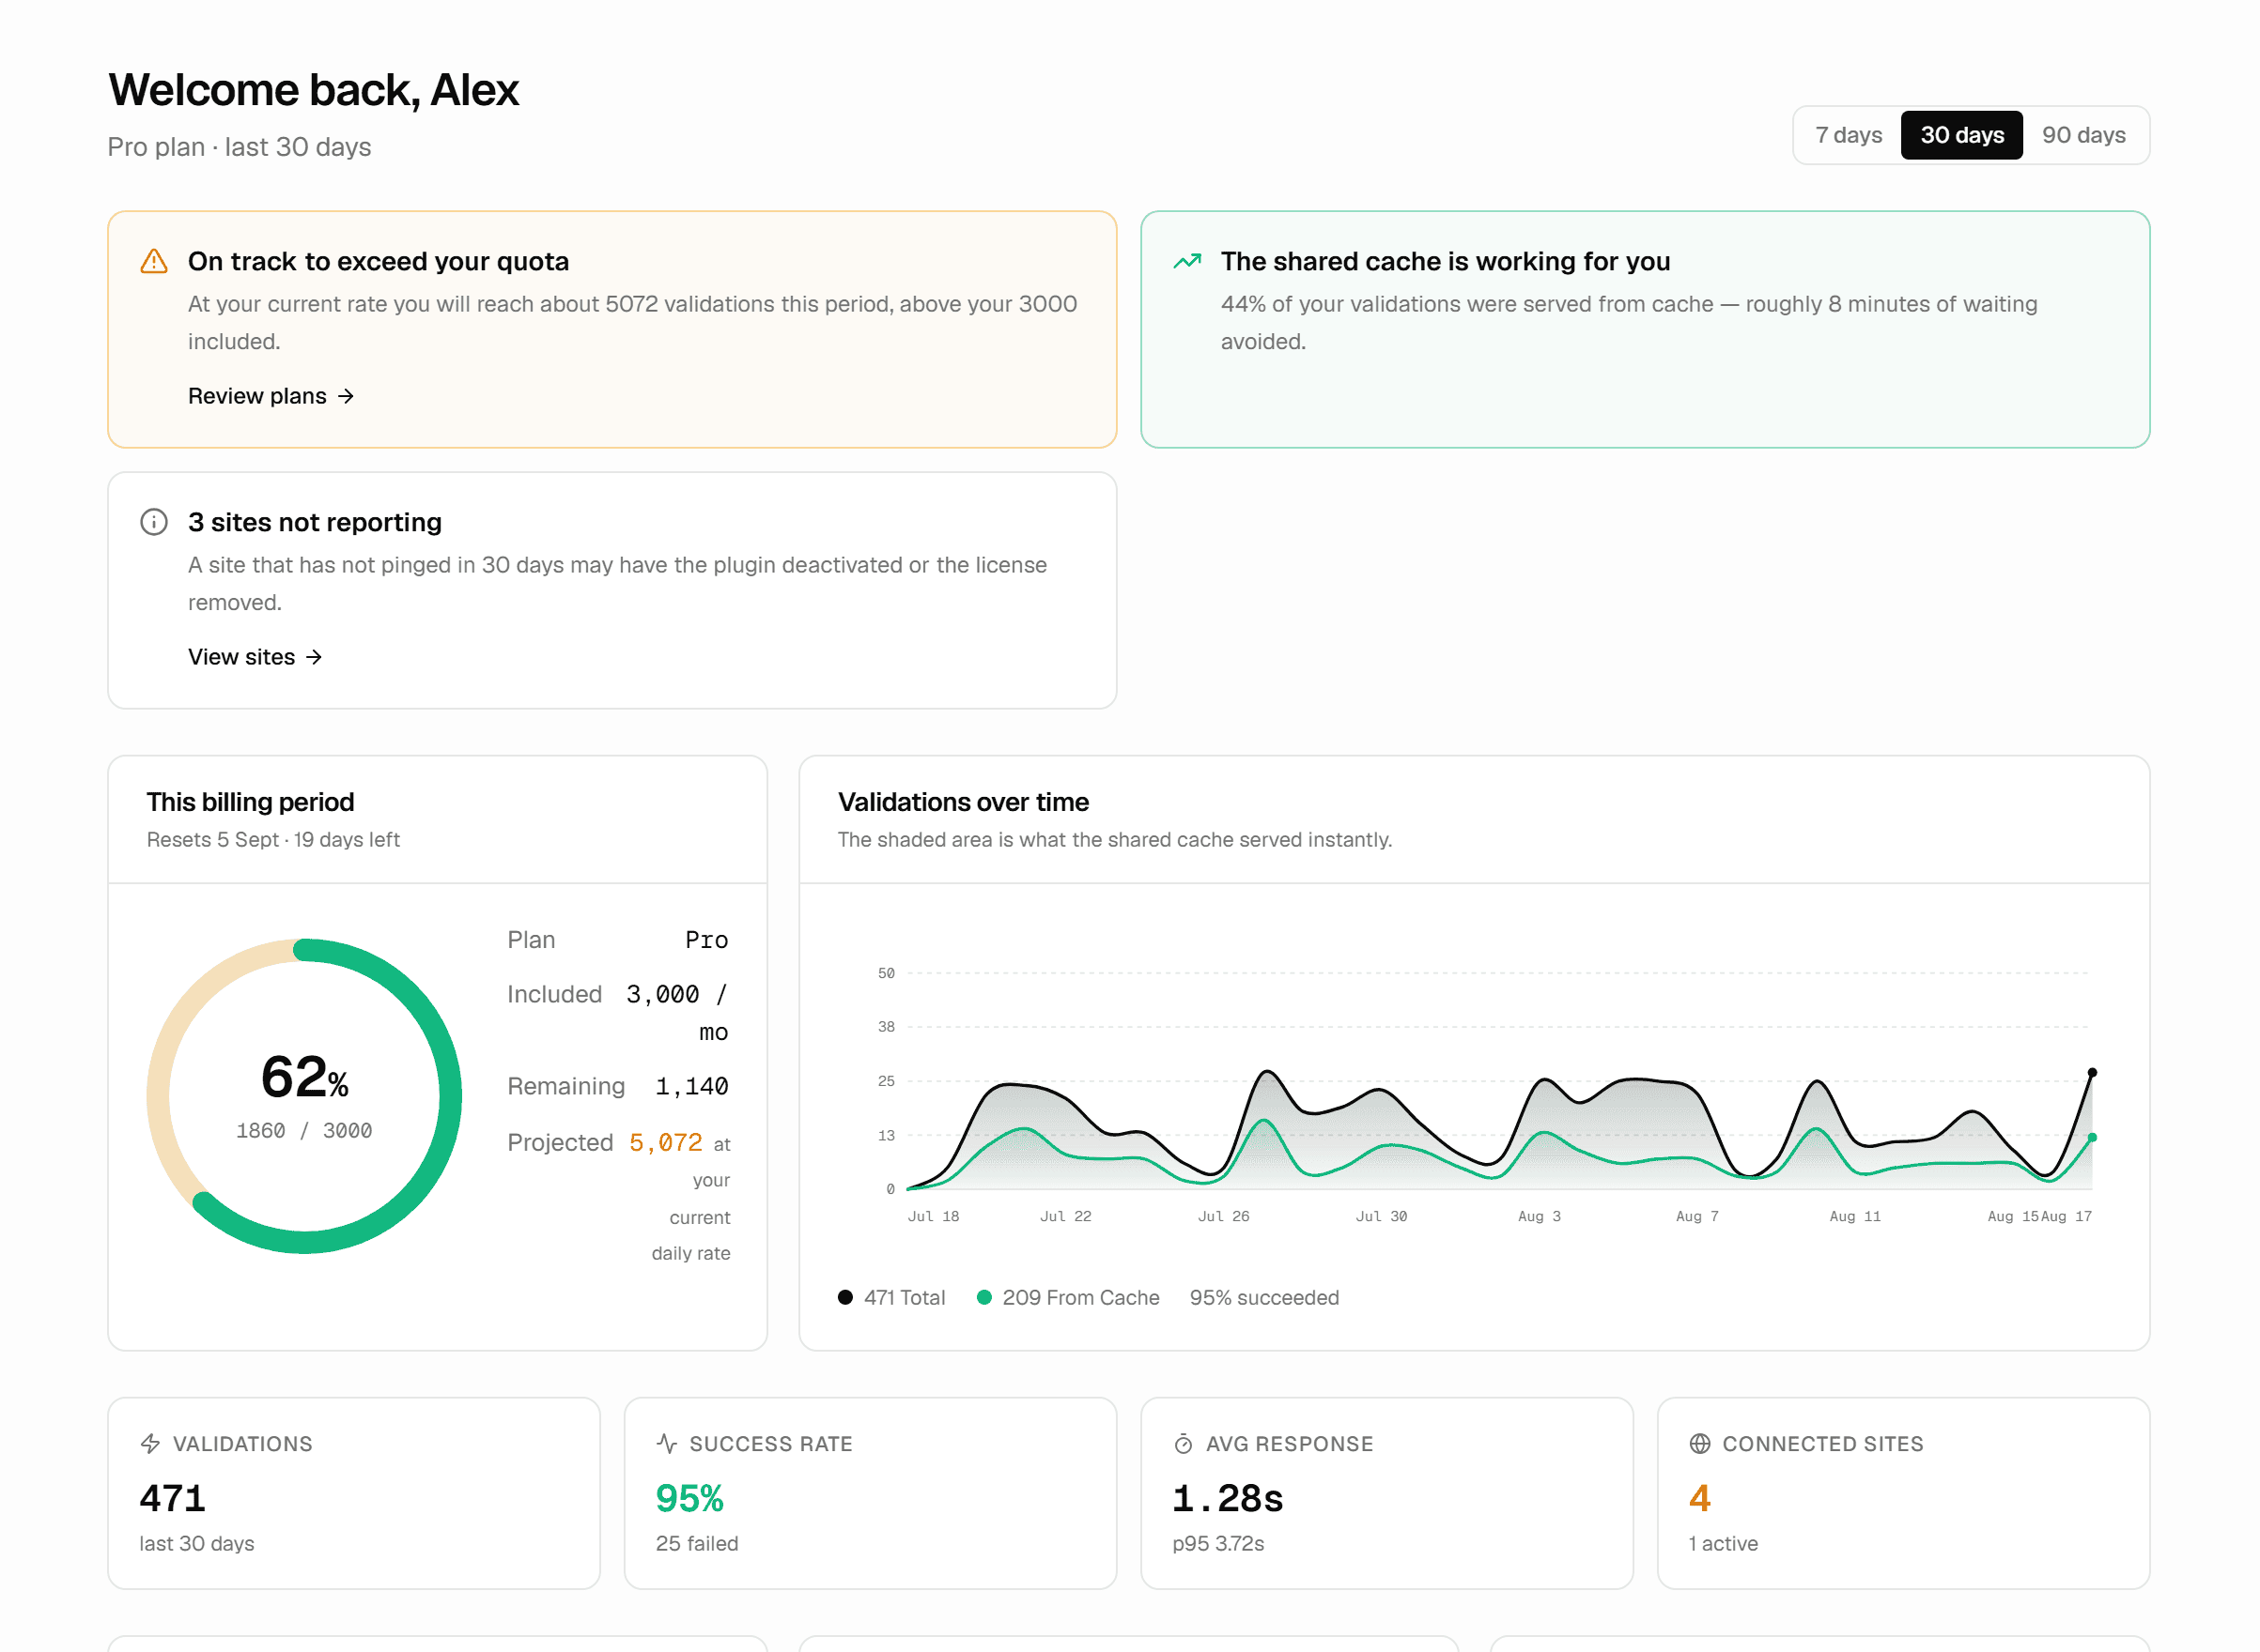Switch the range to 7 days
This screenshot has width=2260, height=1652.
pyautogui.click(x=1849, y=135)
